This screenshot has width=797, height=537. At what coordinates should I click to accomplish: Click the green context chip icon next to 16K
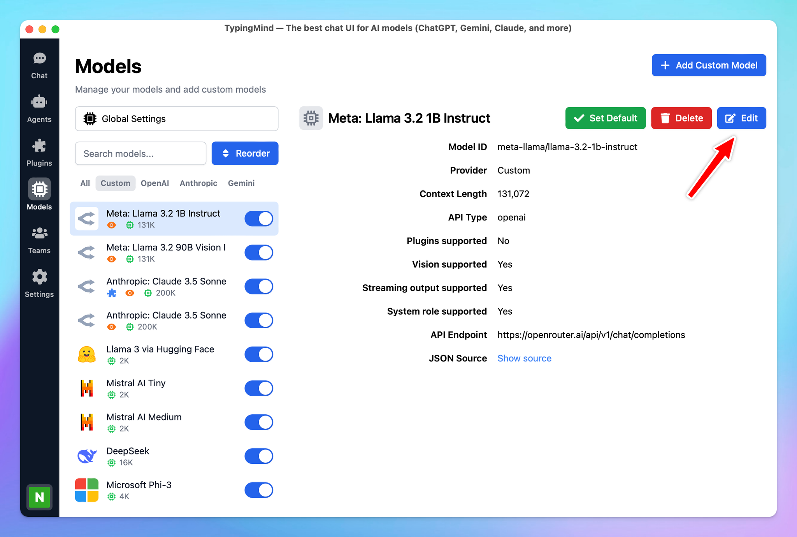(x=111, y=462)
